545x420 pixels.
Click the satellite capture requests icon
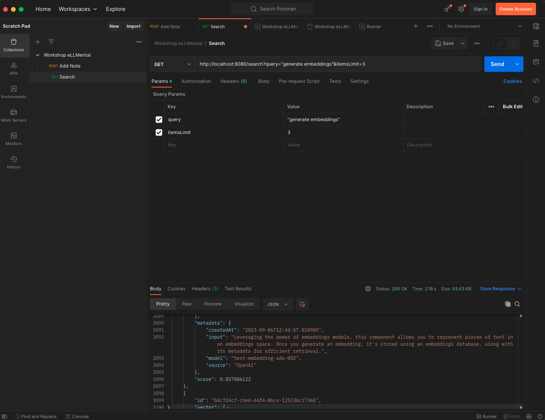pyautogui.click(x=447, y=9)
